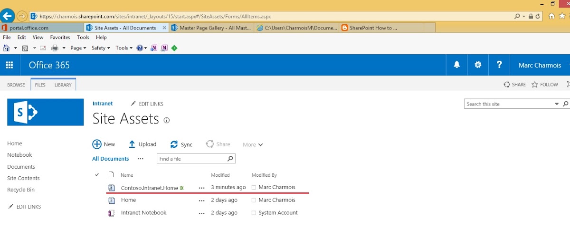Open the File menu

(x=7, y=38)
